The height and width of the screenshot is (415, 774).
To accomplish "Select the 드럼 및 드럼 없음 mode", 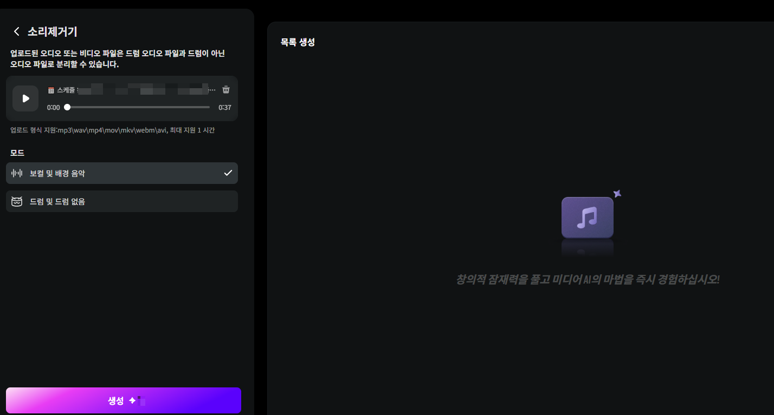I will coord(122,201).
